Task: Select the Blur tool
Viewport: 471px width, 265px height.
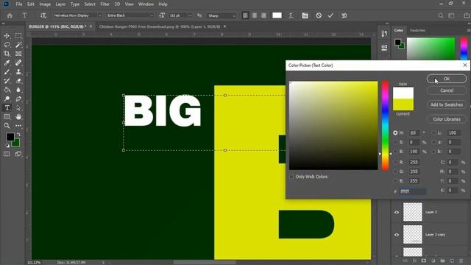Action: click(18, 90)
